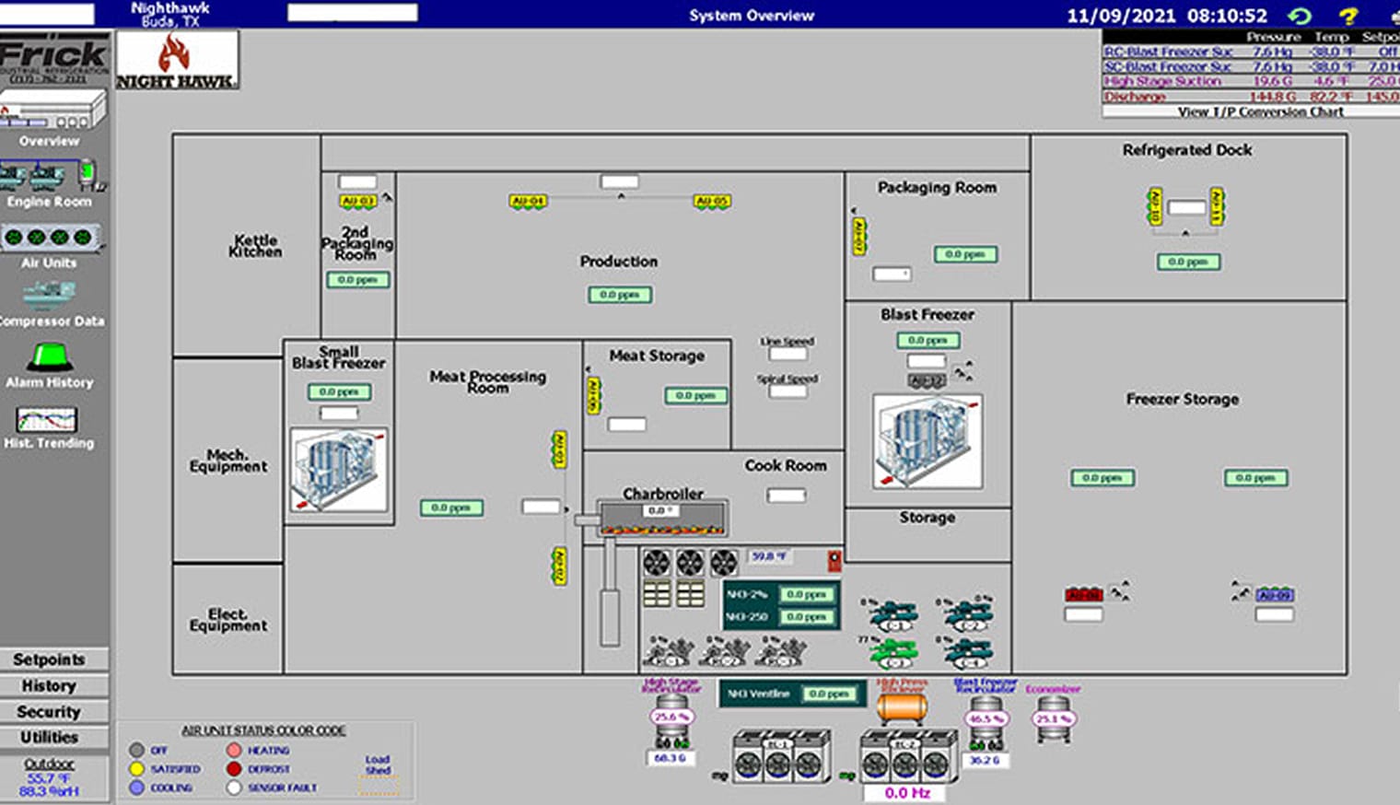Click the Security menu button
This screenshot has width=1400, height=805.
click(51, 711)
